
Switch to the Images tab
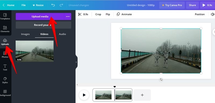[x=25, y=34]
